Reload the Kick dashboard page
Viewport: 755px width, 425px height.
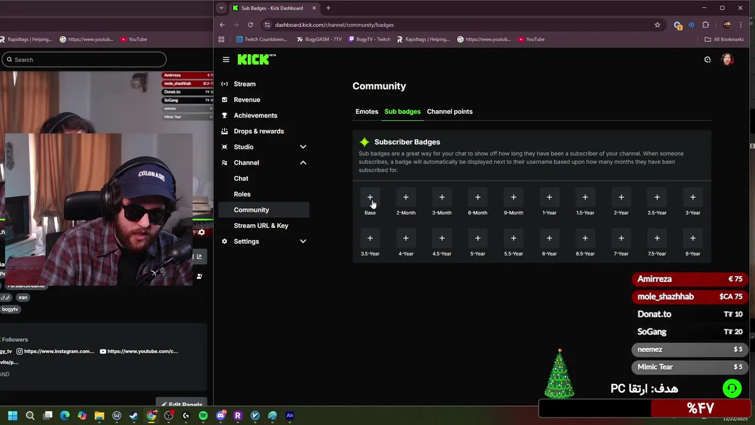tap(250, 25)
